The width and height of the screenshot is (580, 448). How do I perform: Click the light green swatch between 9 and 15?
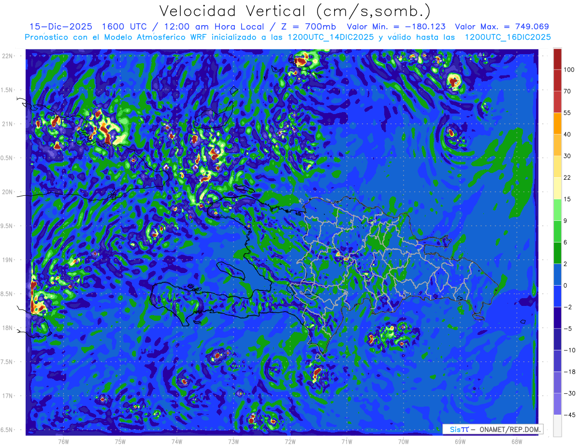click(557, 210)
